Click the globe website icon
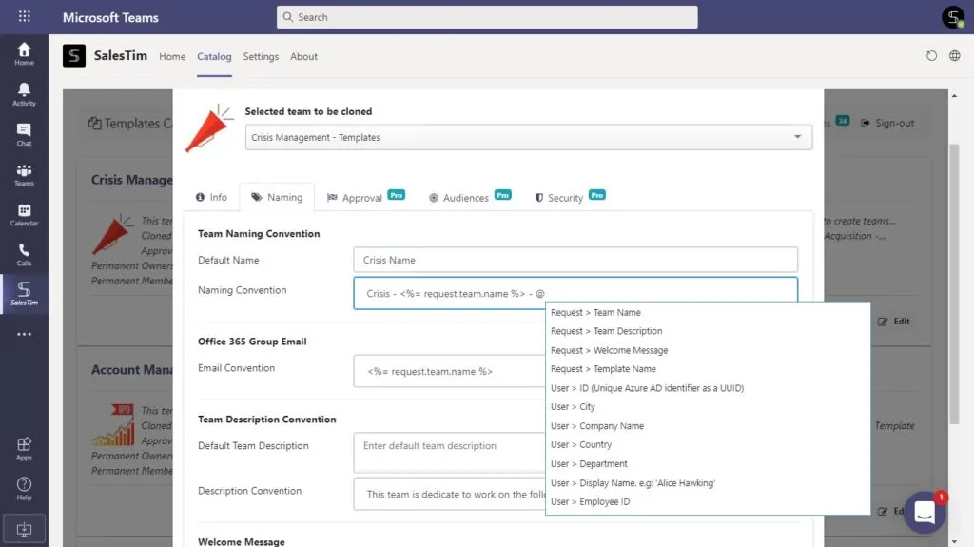 [955, 56]
